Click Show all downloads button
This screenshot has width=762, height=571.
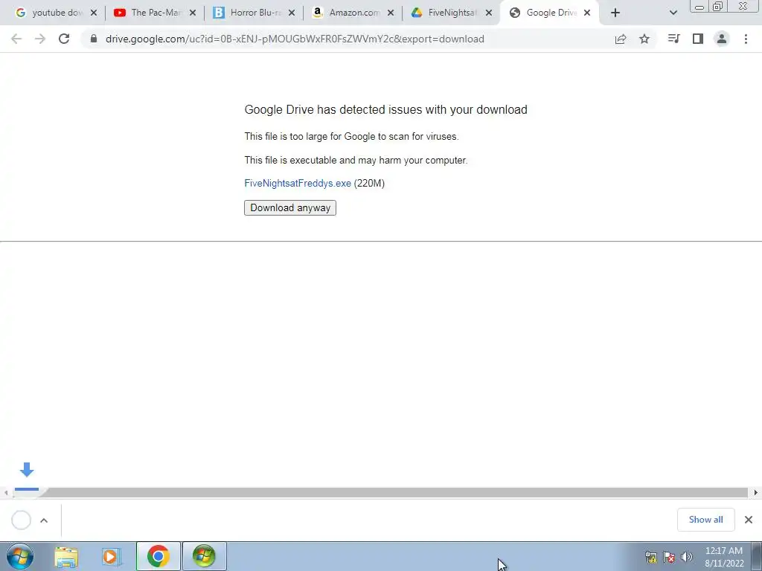705,520
